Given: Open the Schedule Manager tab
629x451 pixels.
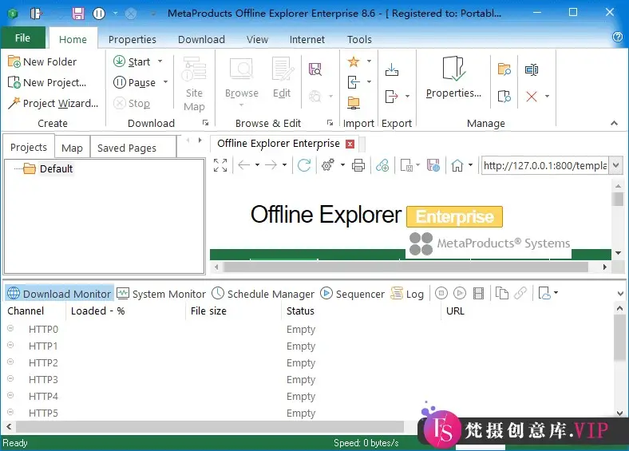Looking at the screenshot, I should (263, 294).
